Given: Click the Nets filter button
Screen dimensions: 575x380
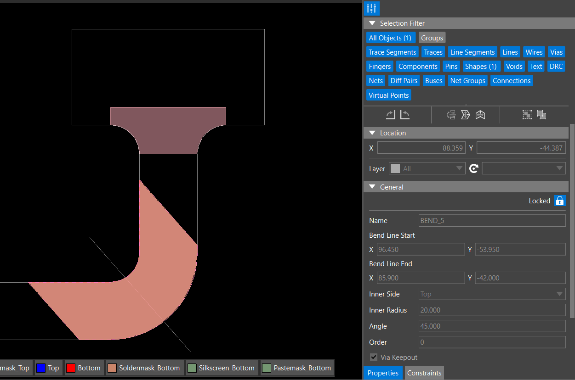Looking at the screenshot, I should (x=376, y=80).
